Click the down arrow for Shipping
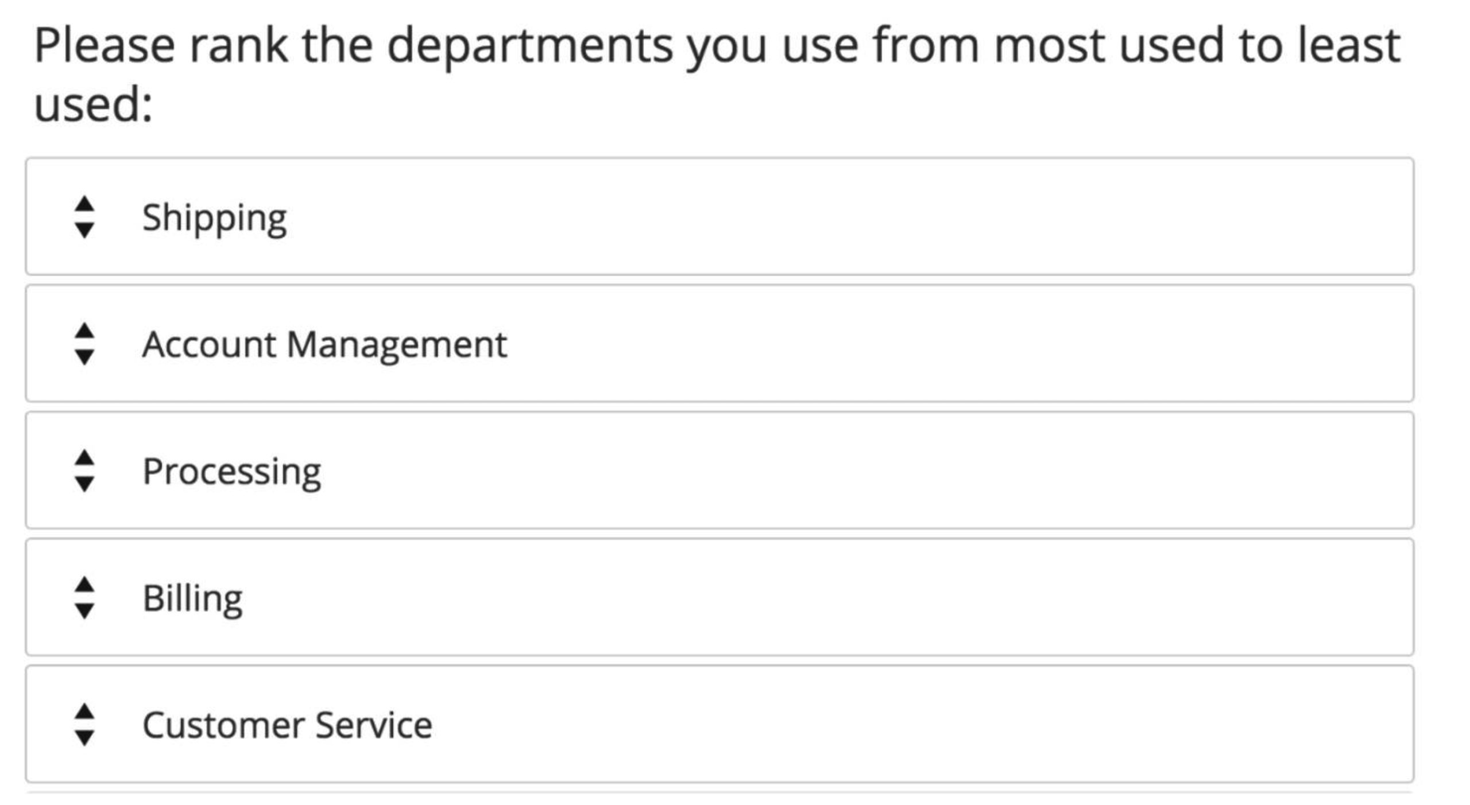The height and width of the screenshot is (805, 1470). pyautogui.click(x=84, y=230)
